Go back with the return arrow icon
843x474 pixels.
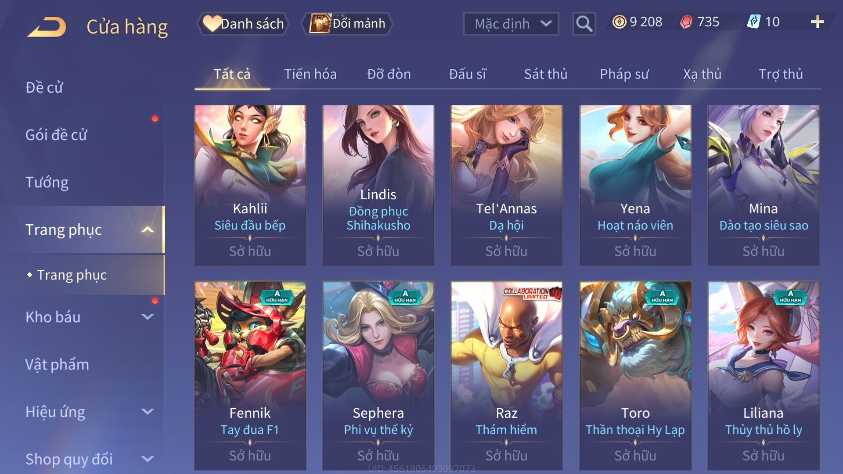pyautogui.click(x=47, y=27)
